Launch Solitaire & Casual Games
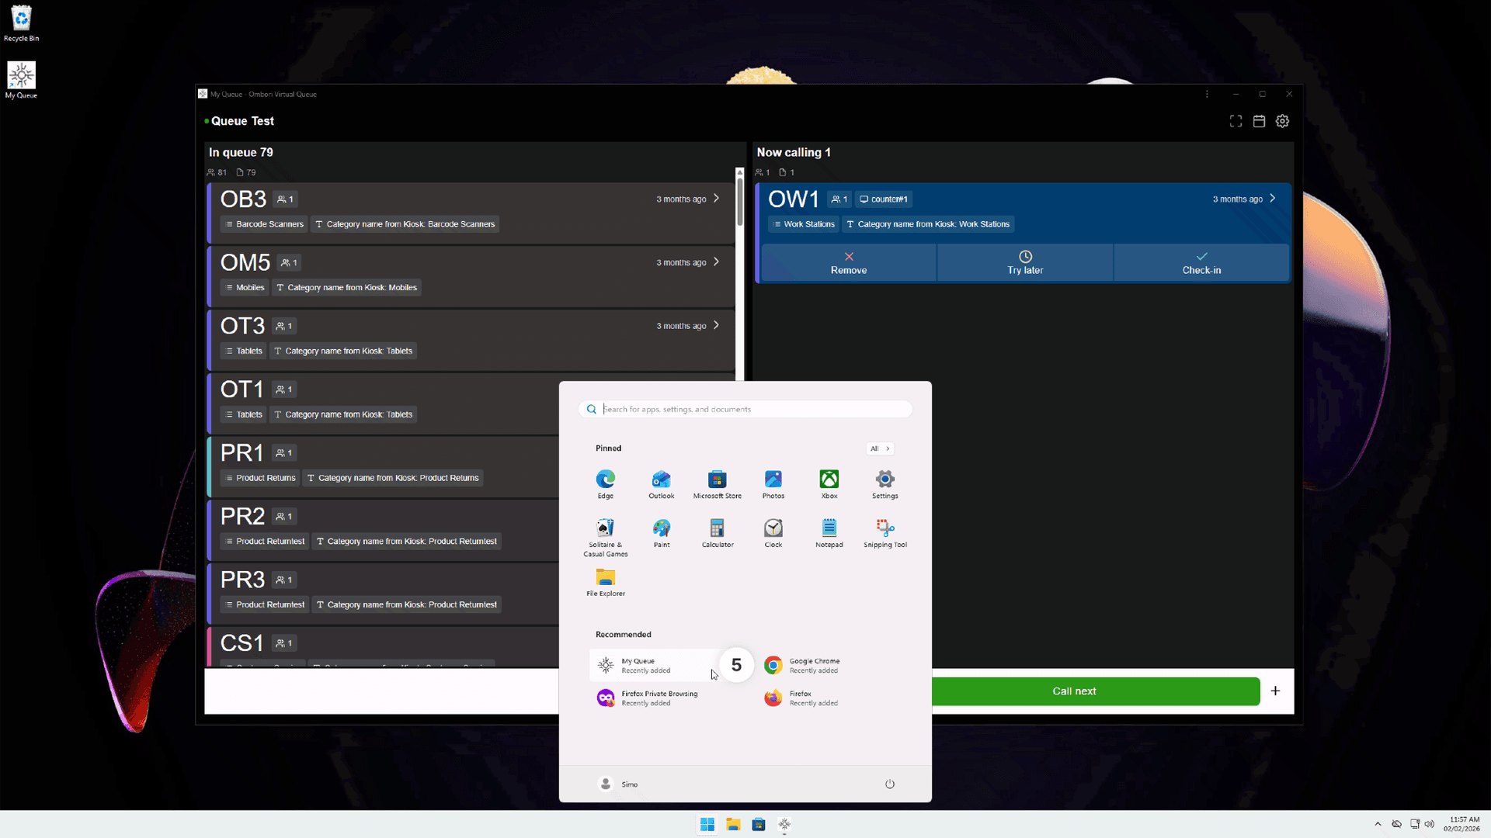 pyautogui.click(x=606, y=537)
